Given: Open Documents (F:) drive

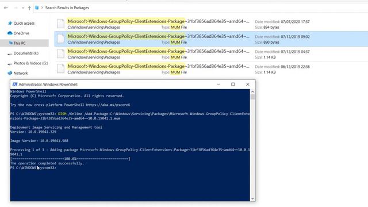Looking at the screenshot, I should [x=26, y=53].
